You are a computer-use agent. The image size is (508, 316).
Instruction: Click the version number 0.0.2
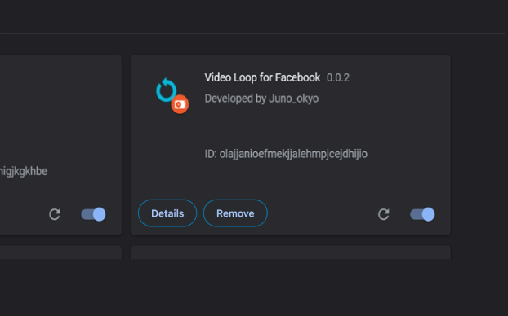338,78
